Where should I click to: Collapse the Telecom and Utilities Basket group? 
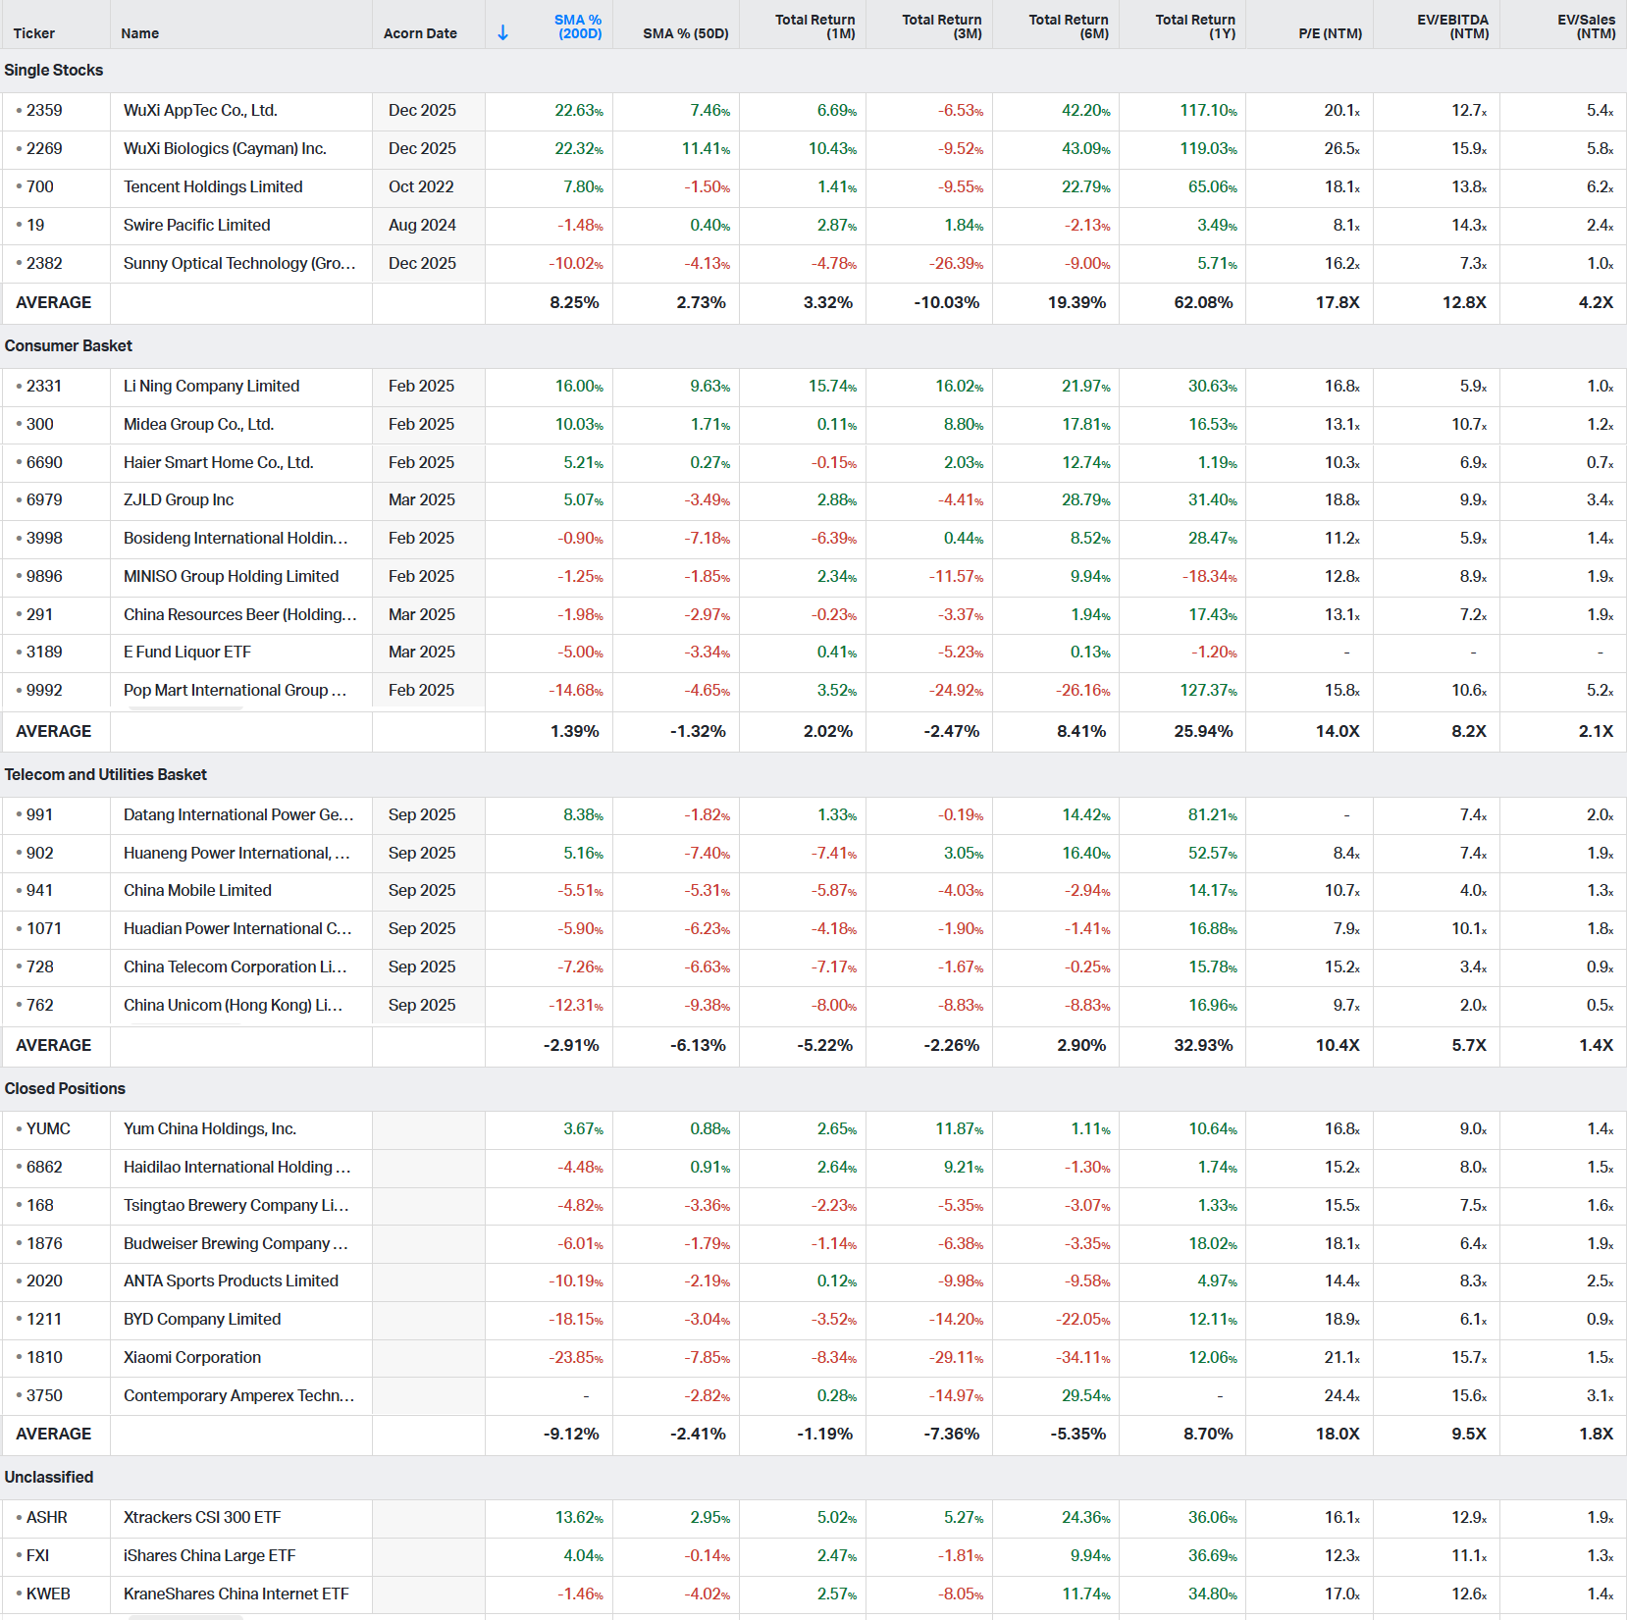(106, 775)
